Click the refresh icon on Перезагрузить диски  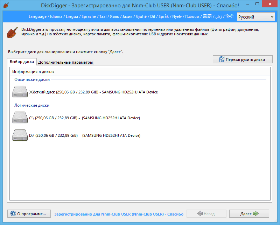[222, 59]
